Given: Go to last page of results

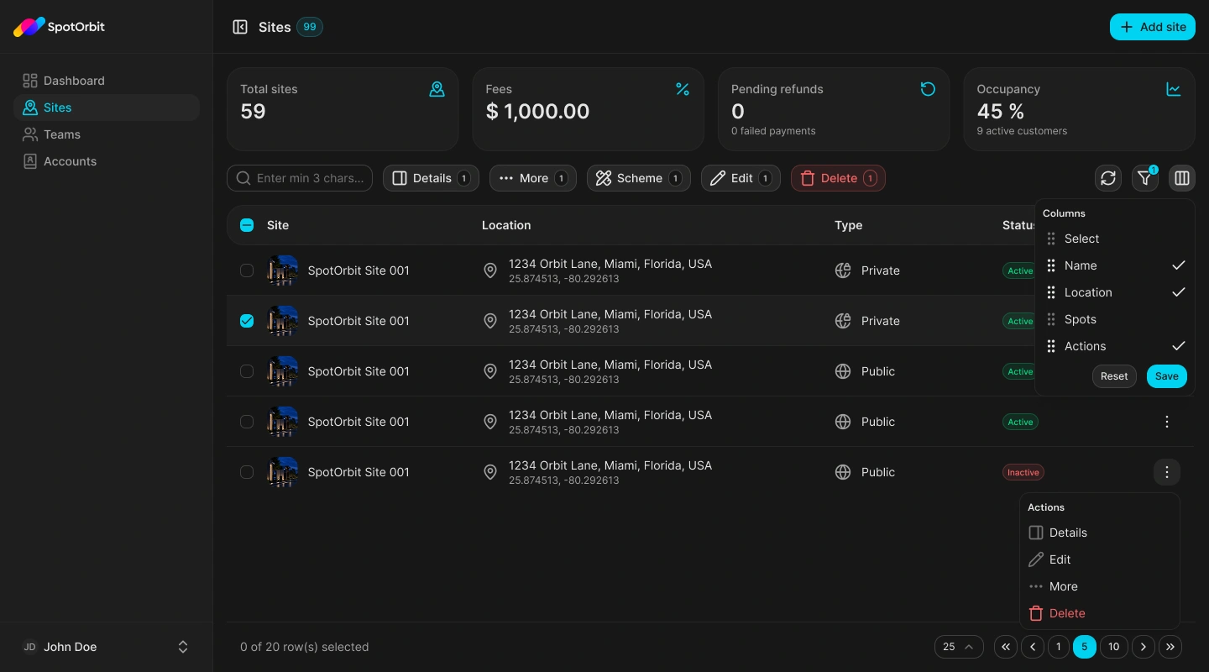Looking at the screenshot, I should point(1170,647).
